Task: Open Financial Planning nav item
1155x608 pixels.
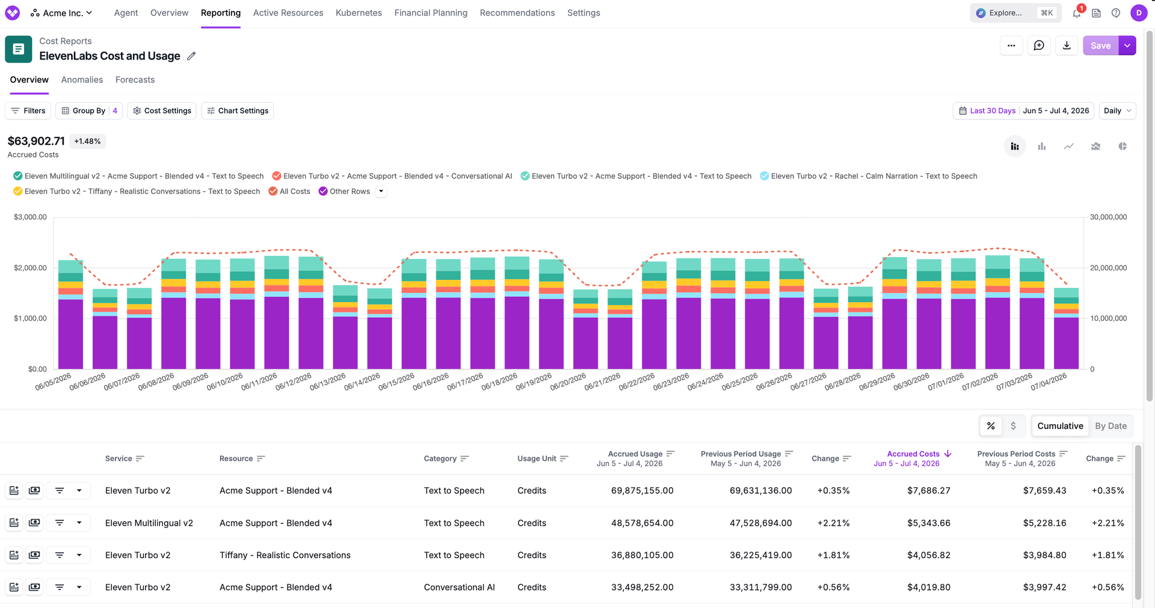Action: 431,13
